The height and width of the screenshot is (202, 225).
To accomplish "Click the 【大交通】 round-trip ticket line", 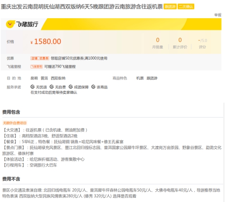I will tap(45, 130).
